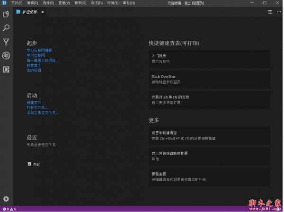
Task: Click the 打开文件夹... link
Action: click(x=37, y=107)
